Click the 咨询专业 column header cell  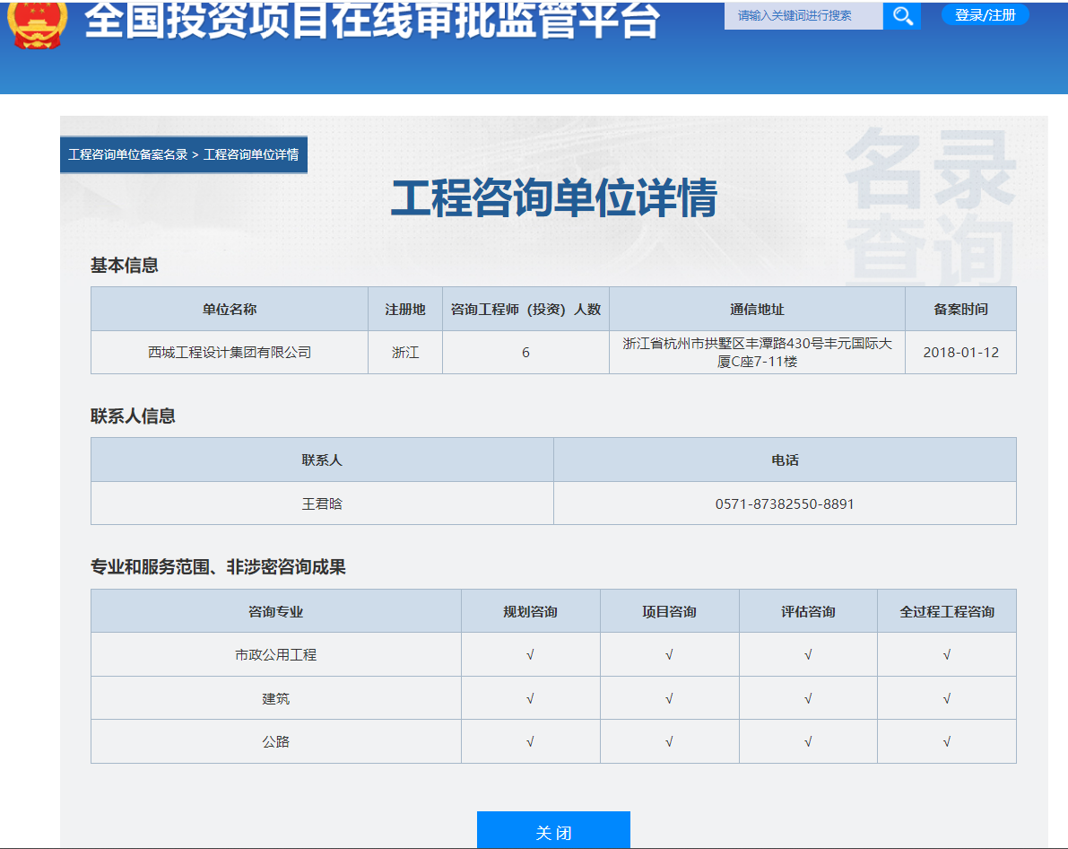[x=275, y=610]
